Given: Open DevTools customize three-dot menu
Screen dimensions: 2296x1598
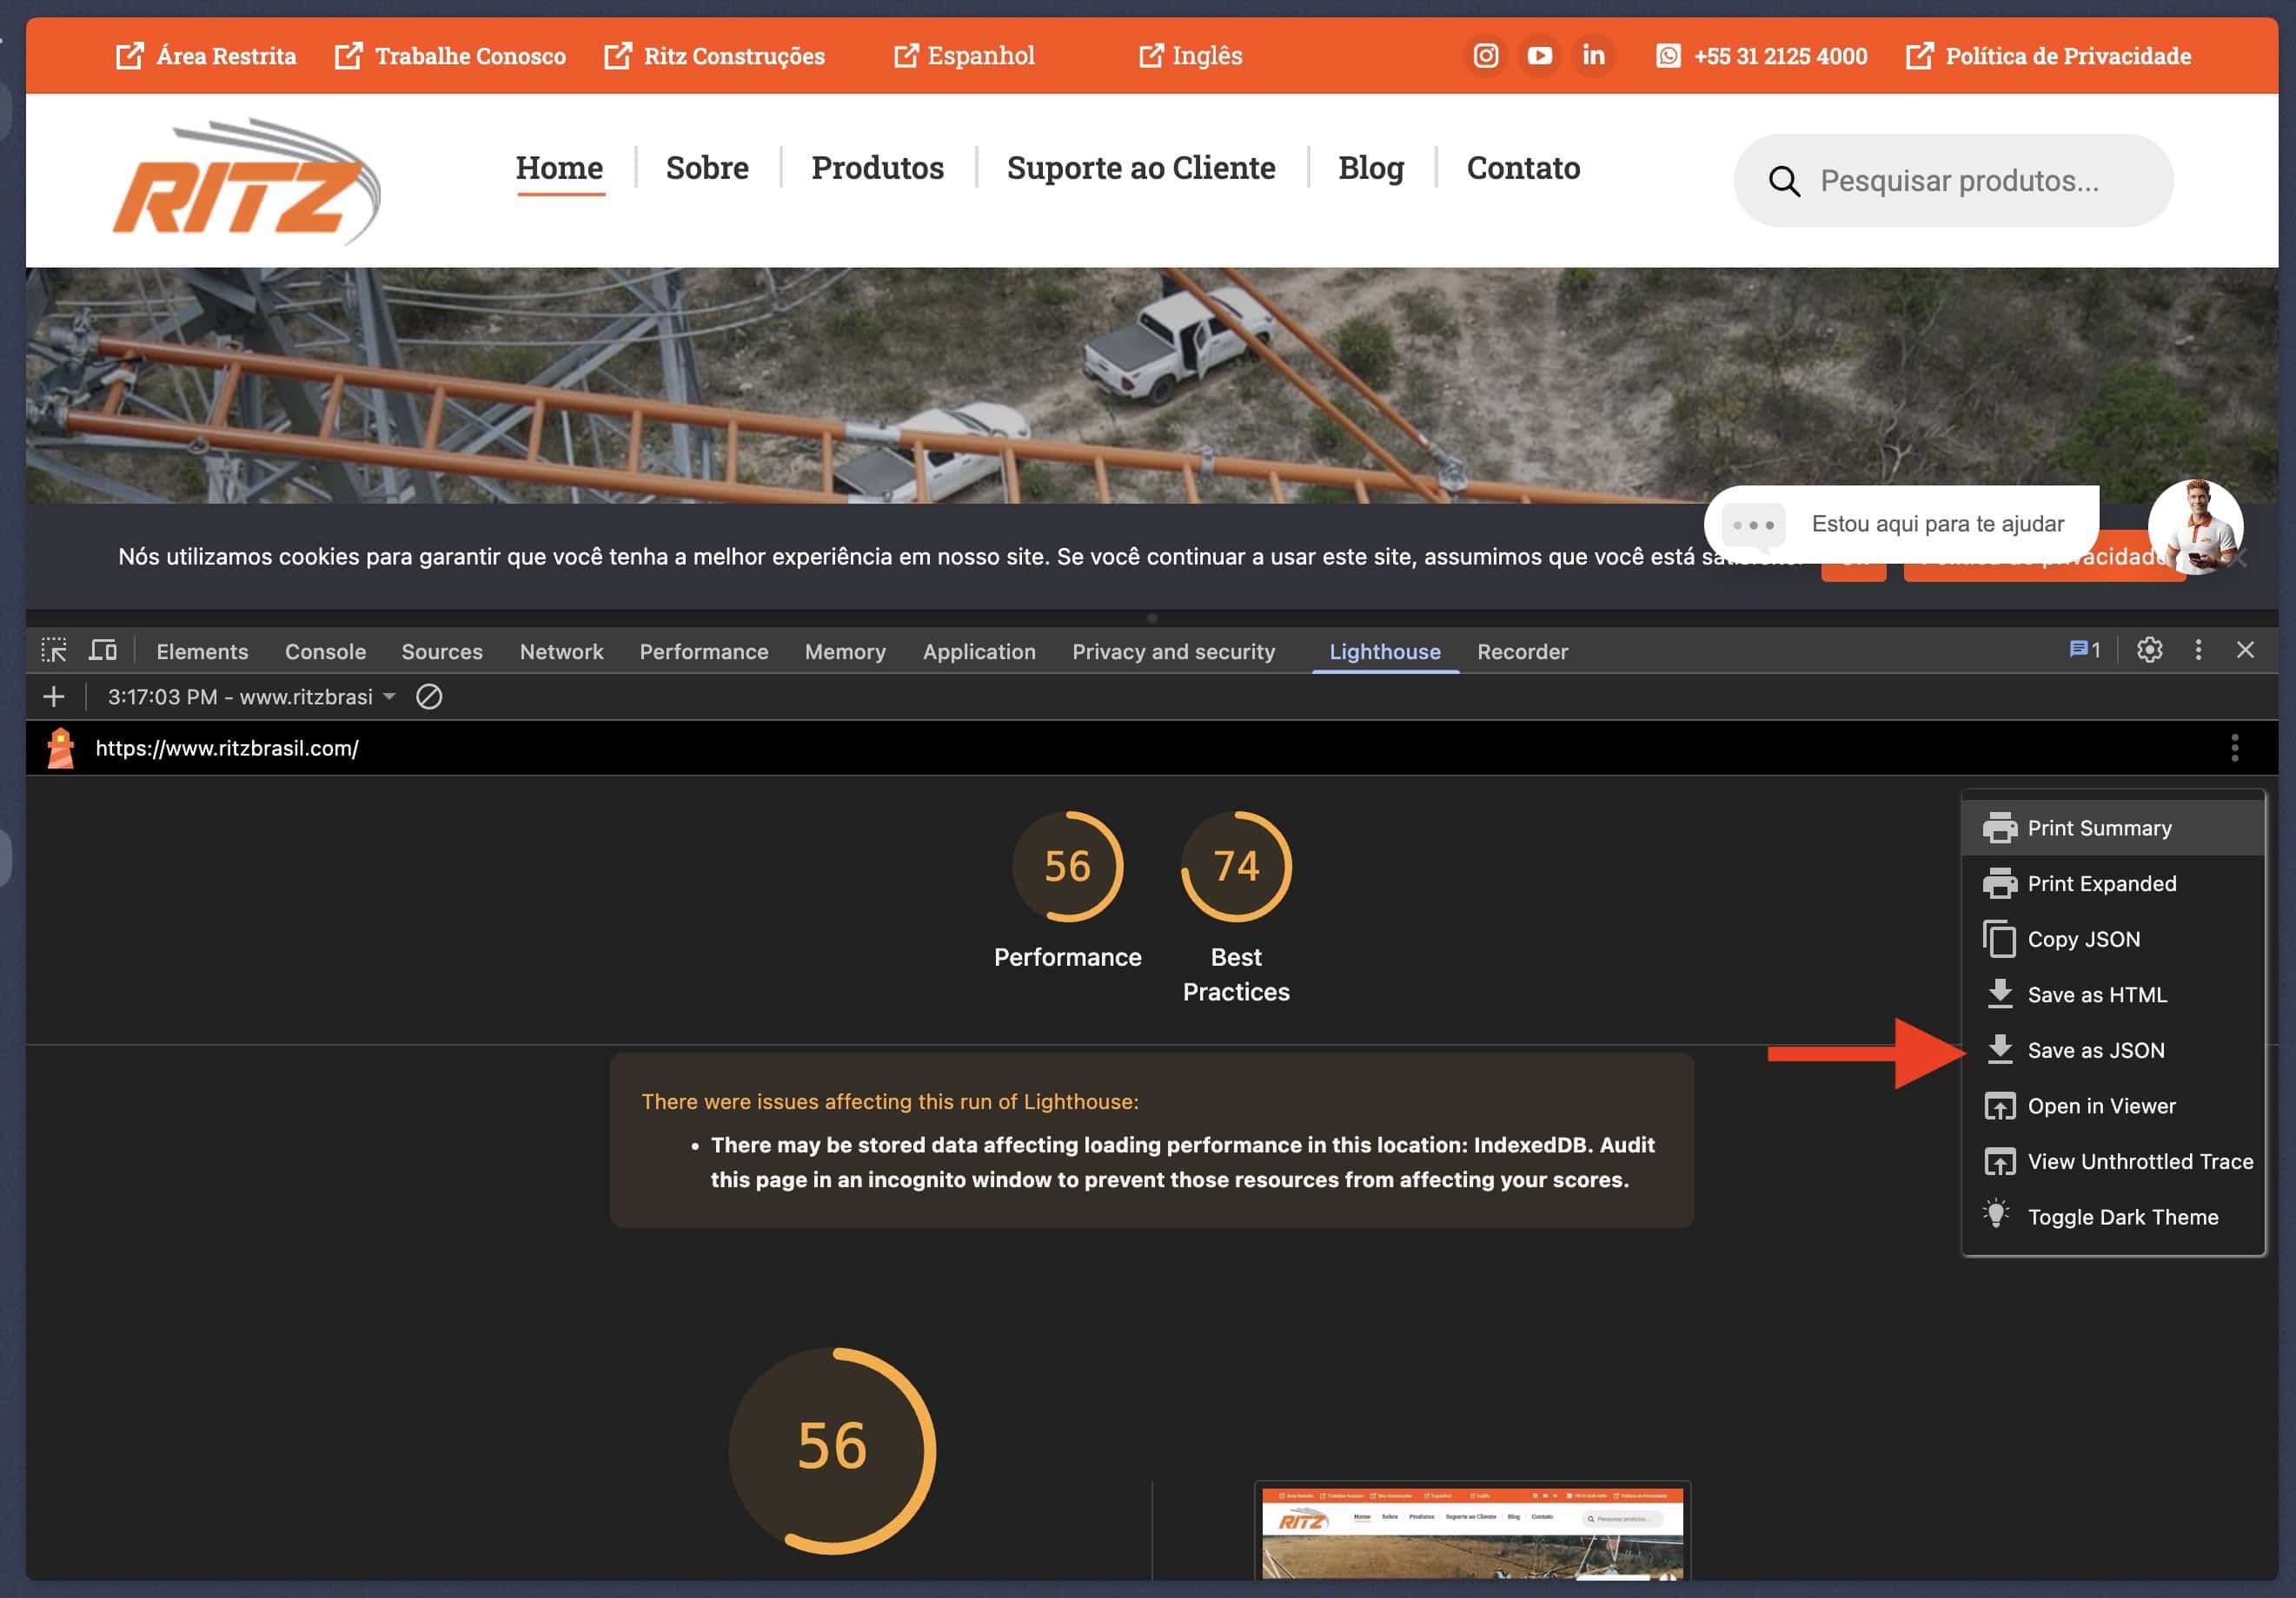Looking at the screenshot, I should click(x=2198, y=650).
